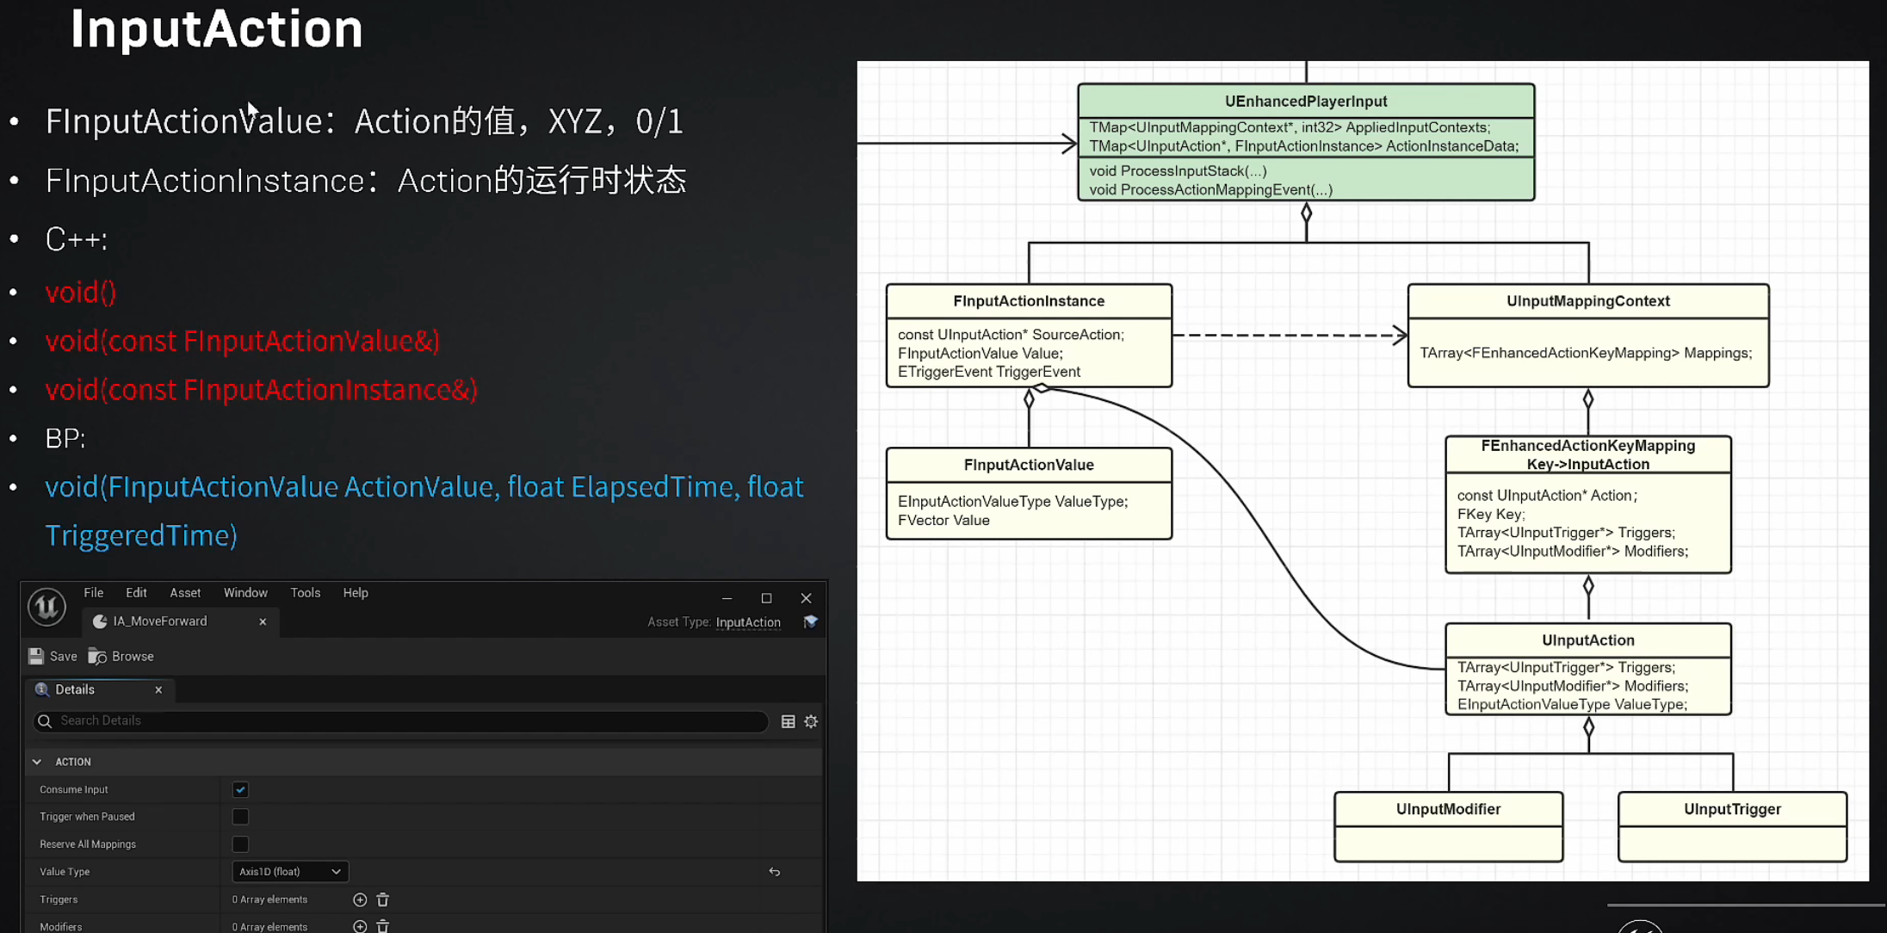This screenshot has height=933, width=1887.
Task: Click 'FKey Key;' text in diagram
Action: (x=1490, y=515)
